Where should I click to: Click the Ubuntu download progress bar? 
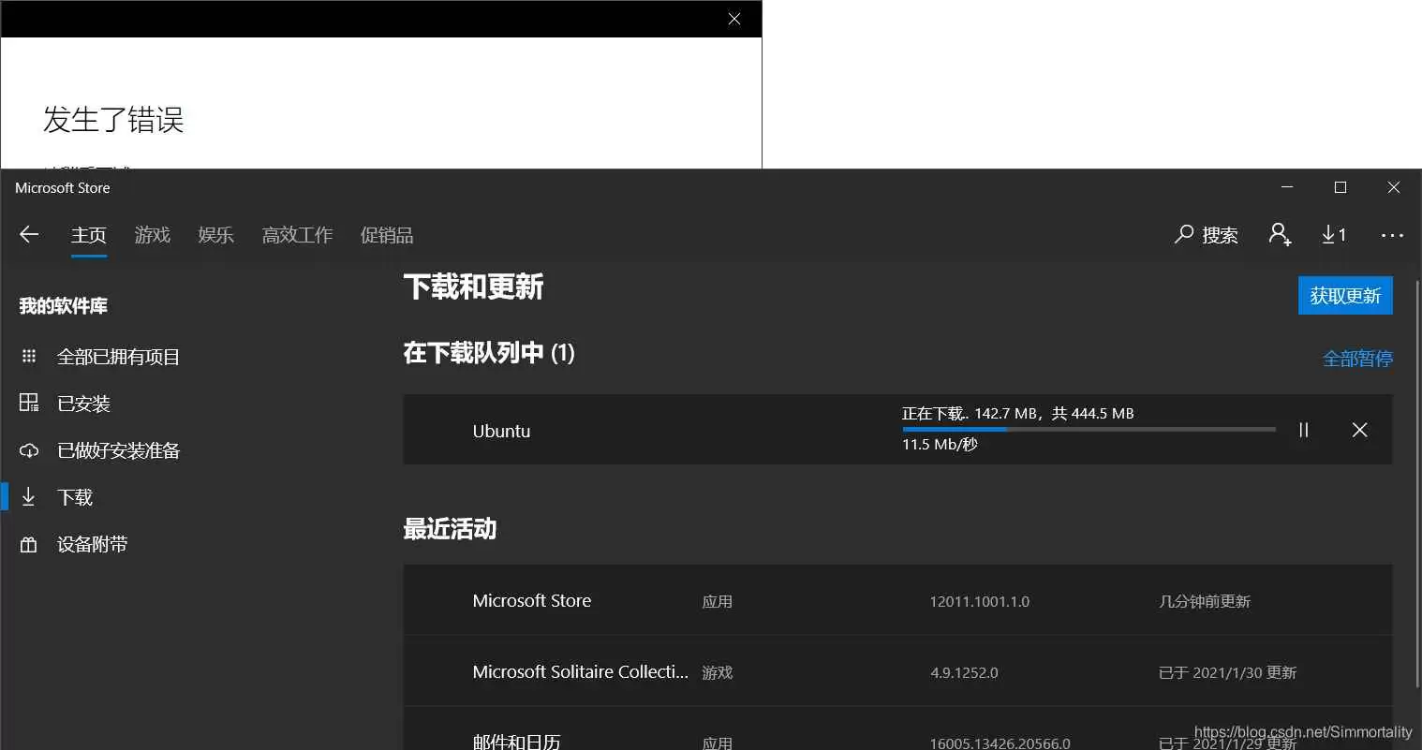1087,429
